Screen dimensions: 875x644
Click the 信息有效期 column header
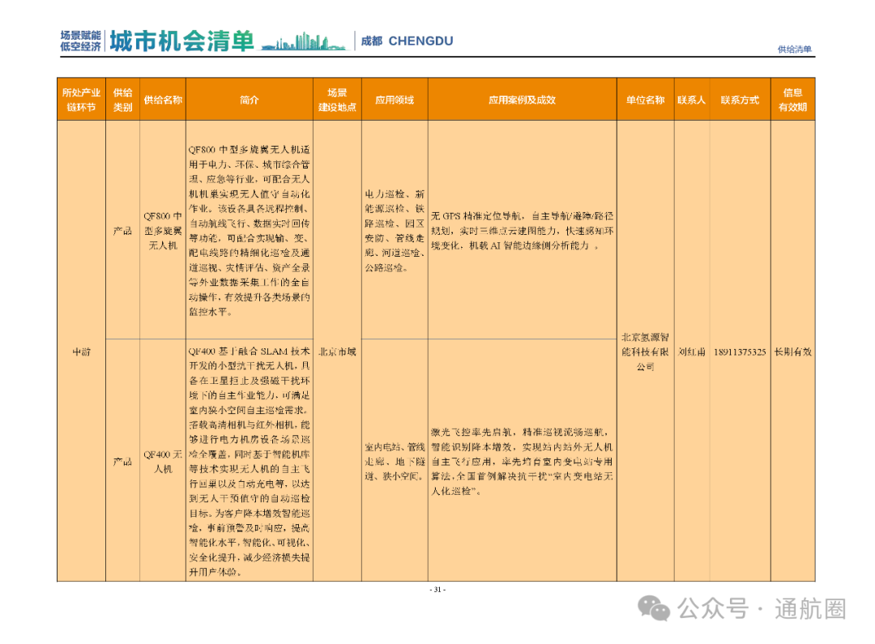pos(793,100)
